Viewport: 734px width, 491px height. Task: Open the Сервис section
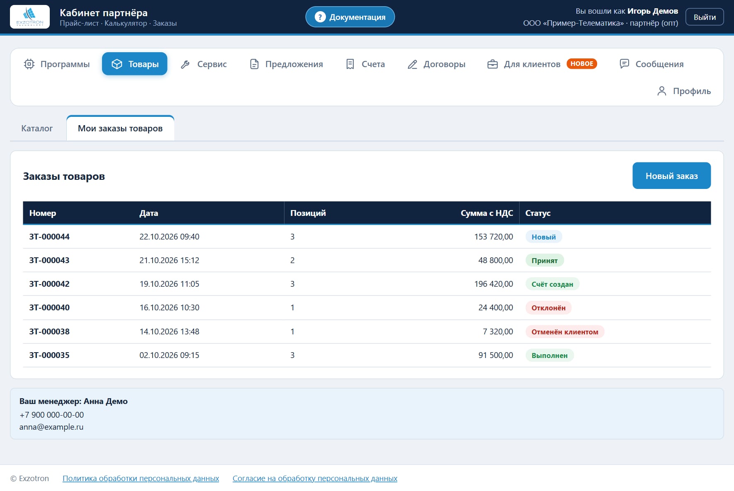[x=204, y=64]
